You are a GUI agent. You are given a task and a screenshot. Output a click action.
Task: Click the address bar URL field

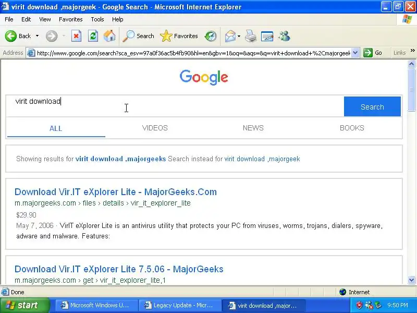193,53
